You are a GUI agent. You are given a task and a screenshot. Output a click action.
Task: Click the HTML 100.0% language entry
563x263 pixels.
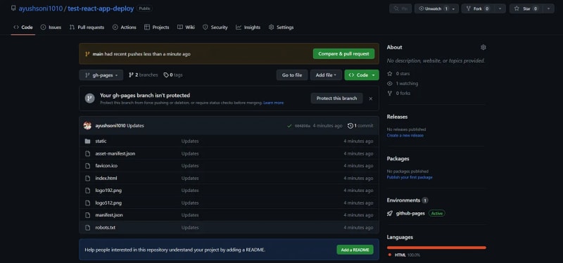[404, 255]
